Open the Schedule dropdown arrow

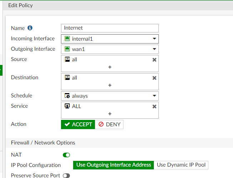point(155,96)
